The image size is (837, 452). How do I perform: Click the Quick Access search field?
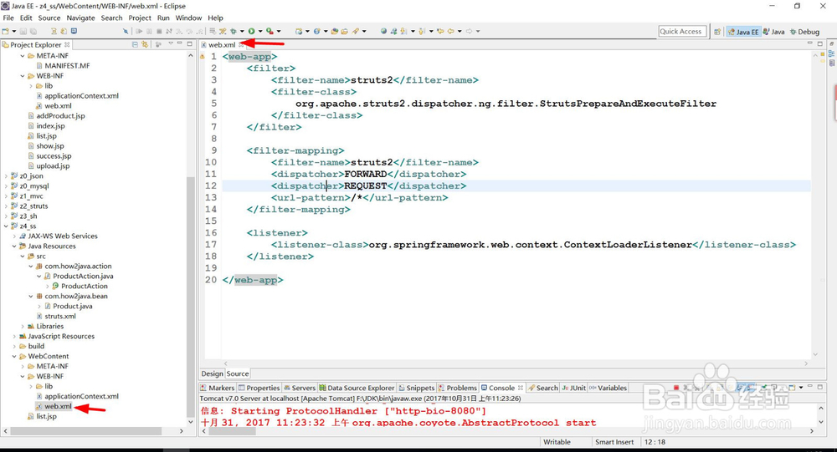tap(681, 32)
